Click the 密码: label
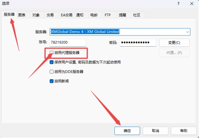 coord(113,43)
